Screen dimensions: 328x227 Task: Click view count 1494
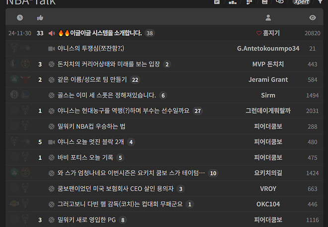pos(312,95)
